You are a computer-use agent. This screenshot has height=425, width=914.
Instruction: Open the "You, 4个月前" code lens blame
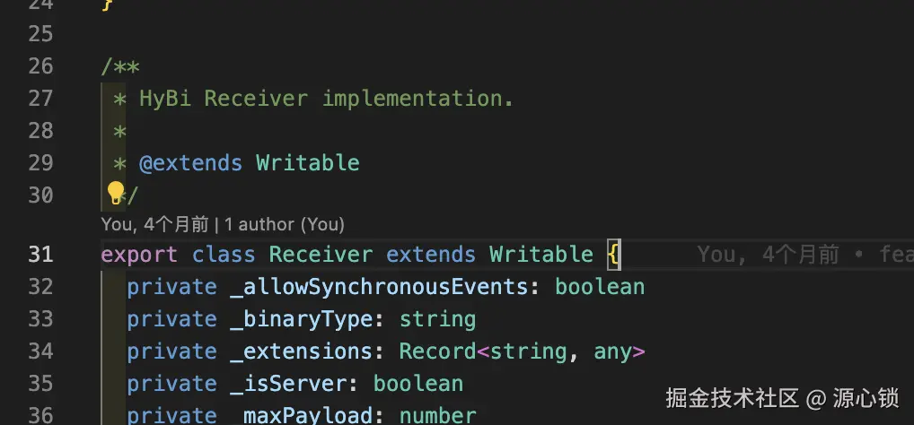click(x=154, y=224)
